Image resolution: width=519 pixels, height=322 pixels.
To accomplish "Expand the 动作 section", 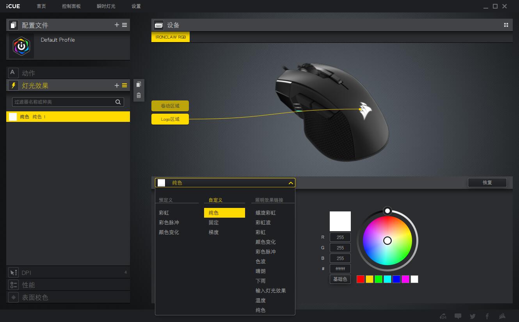I will point(68,73).
